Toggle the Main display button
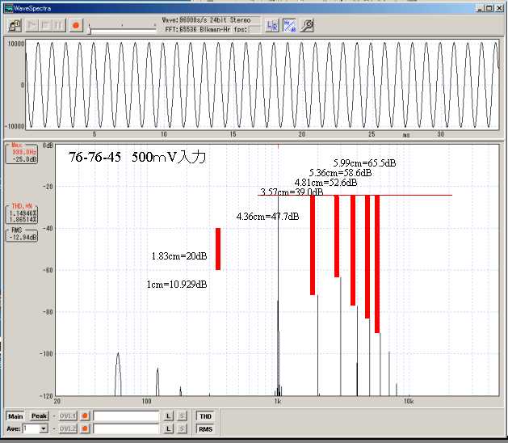Screen dimensions: 508x443 point(15,416)
